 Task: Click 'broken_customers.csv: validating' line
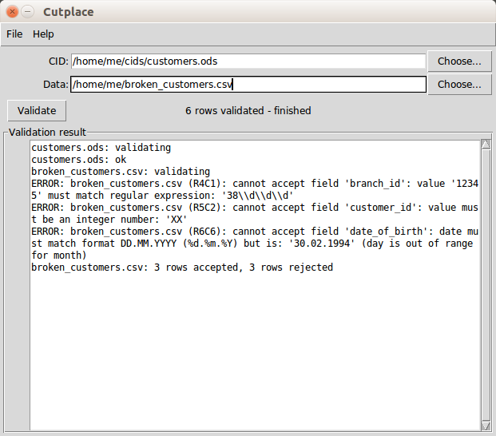(x=121, y=172)
